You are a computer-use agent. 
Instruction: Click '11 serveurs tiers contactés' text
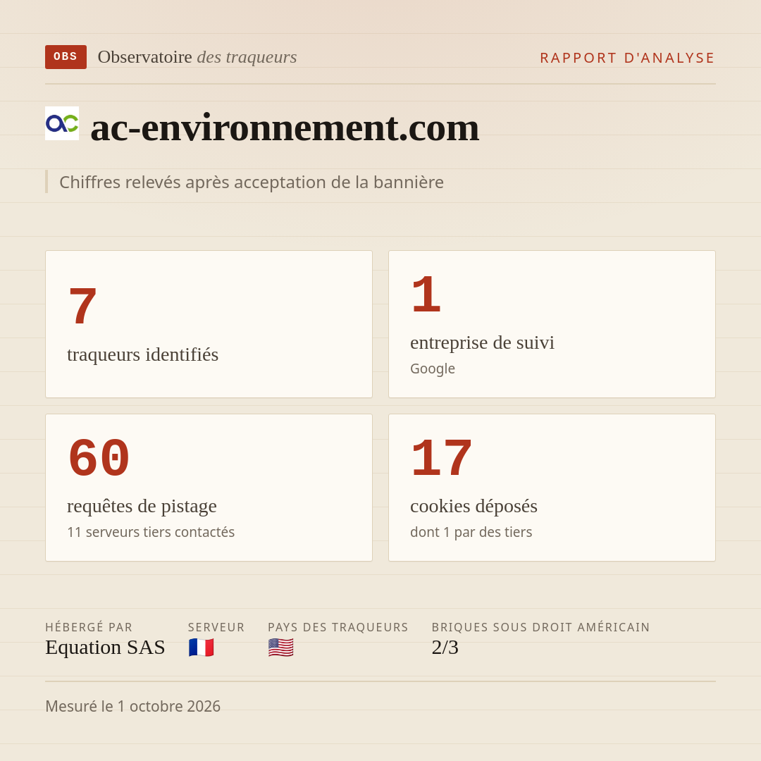point(151,532)
